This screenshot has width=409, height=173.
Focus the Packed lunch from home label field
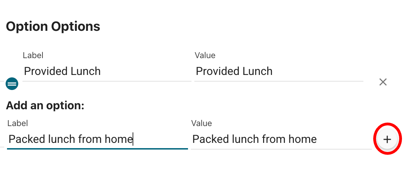coord(97,139)
